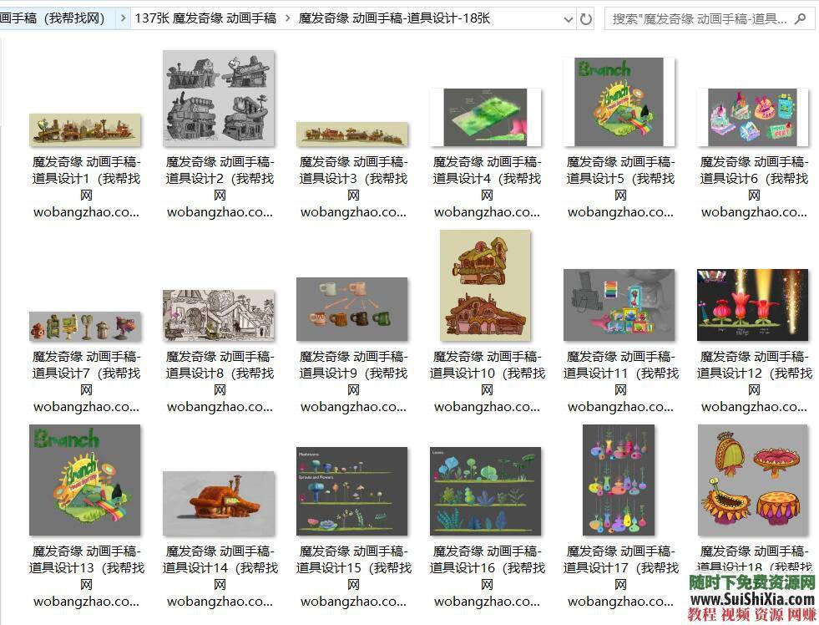Select 魔发奇缘 动画手稿-道具设计-18张 breadcrumb
Viewport: 819px width, 625px height.
tap(394, 19)
